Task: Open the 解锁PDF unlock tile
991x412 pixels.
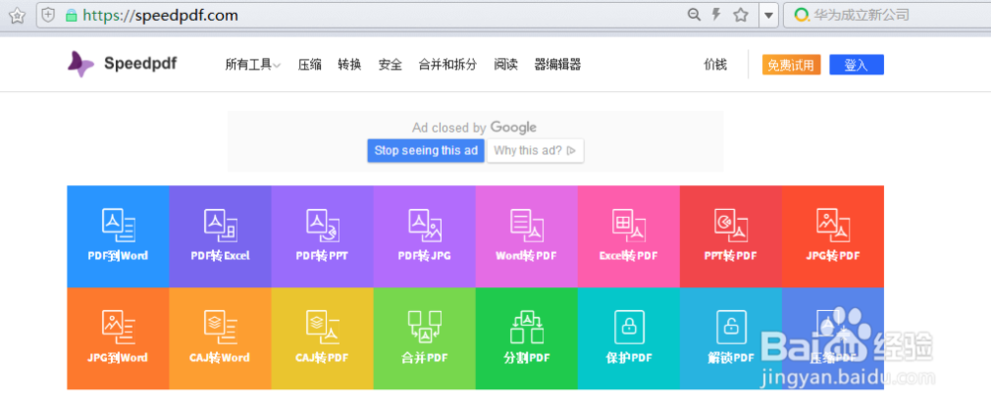Action: click(x=730, y=339)
